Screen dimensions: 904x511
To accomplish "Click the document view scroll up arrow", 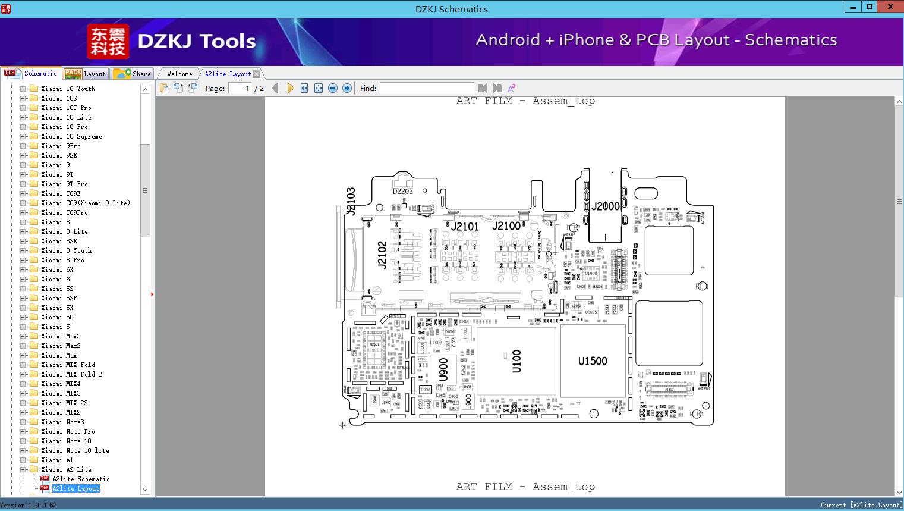I will 899,102.
